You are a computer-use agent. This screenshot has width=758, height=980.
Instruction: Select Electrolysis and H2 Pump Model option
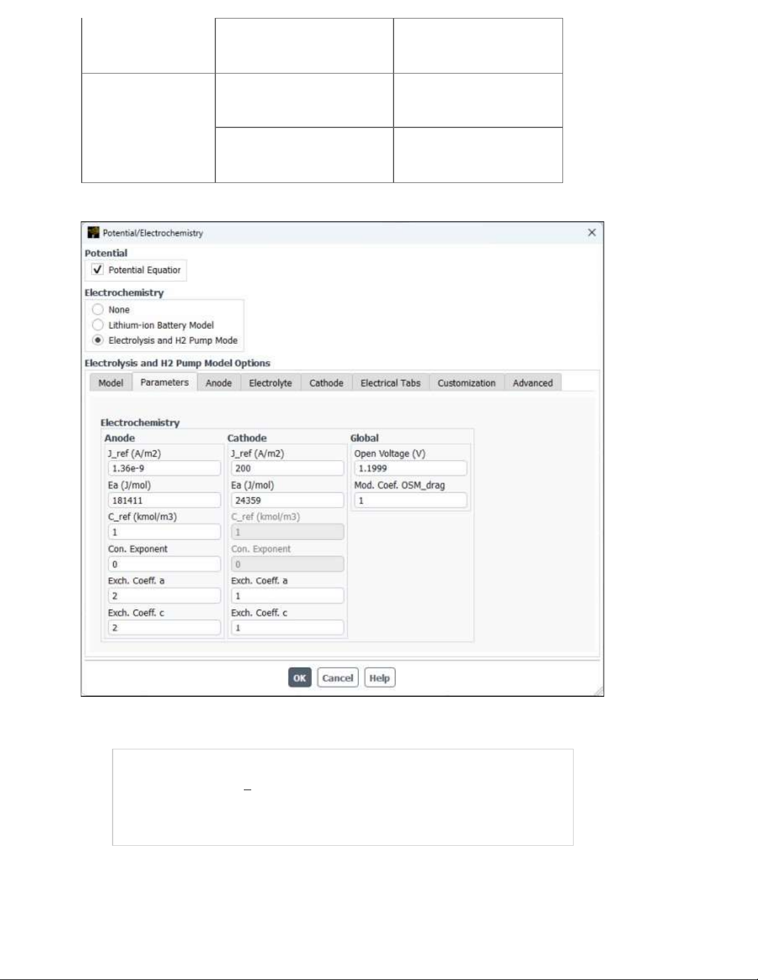click(x=98, y=340)
